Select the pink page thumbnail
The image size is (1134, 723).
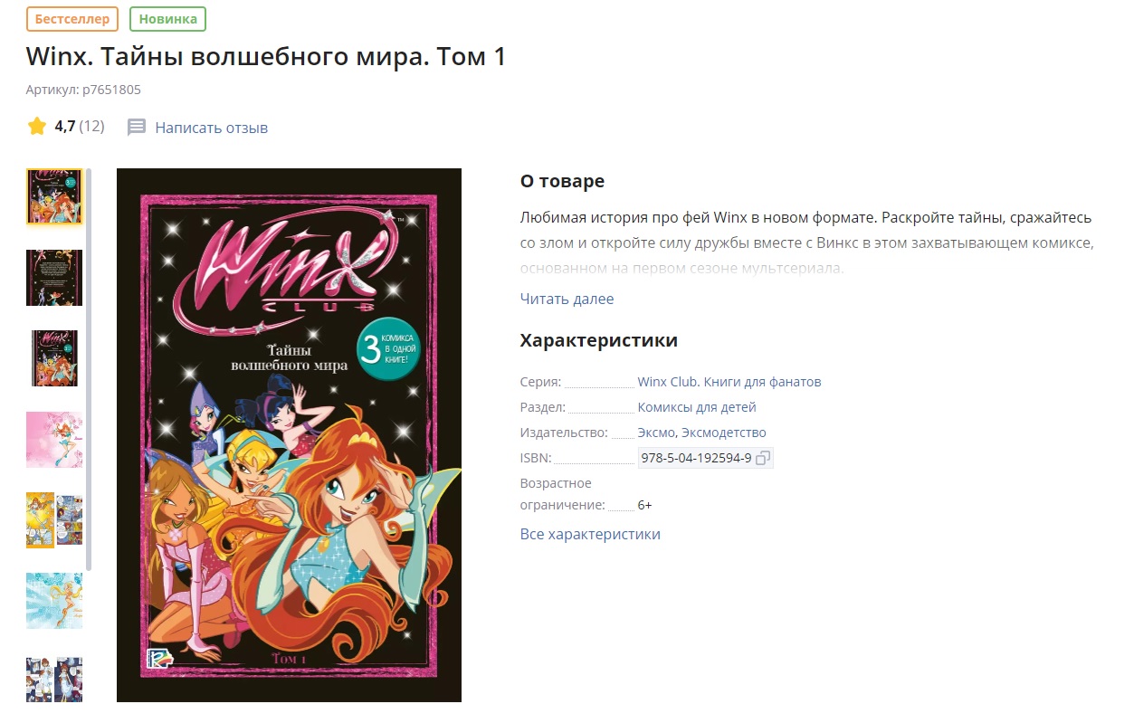tap(54, 440)
